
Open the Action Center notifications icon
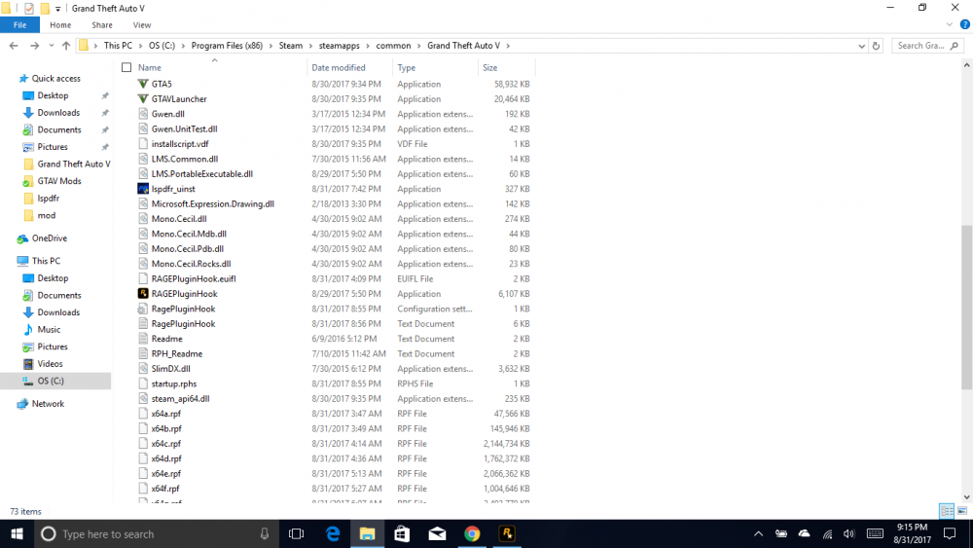coord(950,533)
